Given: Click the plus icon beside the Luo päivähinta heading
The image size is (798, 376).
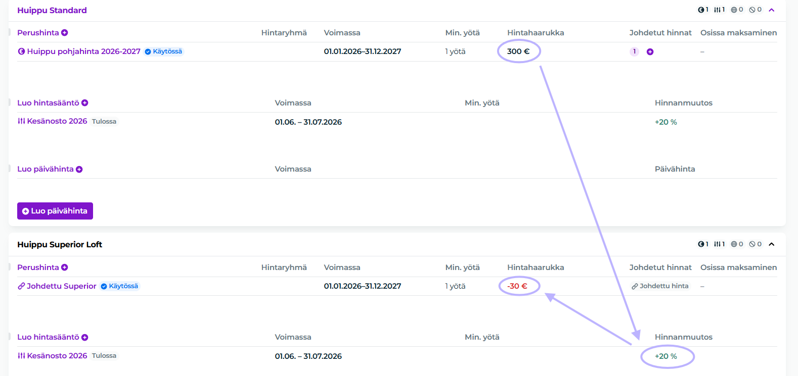Looking at the screenshot, I should (79, 170).
